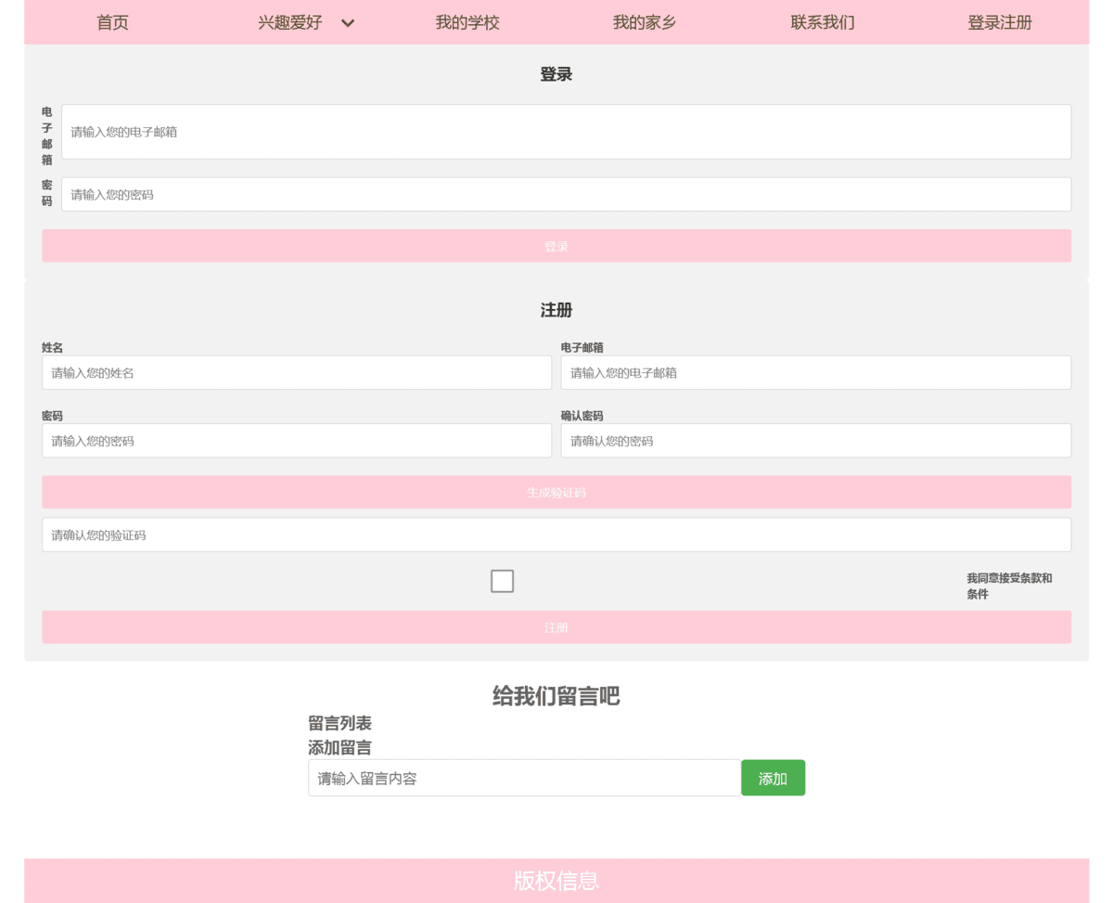
Task: Focus the registration 电子邮箱 field
Action: click(x=815, y=373)
